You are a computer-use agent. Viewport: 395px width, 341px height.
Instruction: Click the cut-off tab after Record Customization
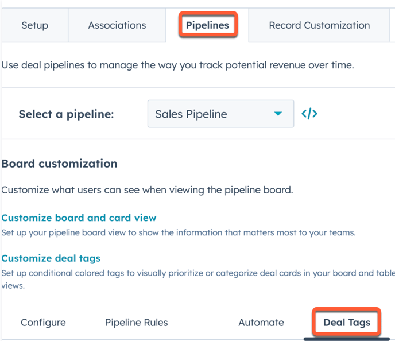(x=393, y=25)
